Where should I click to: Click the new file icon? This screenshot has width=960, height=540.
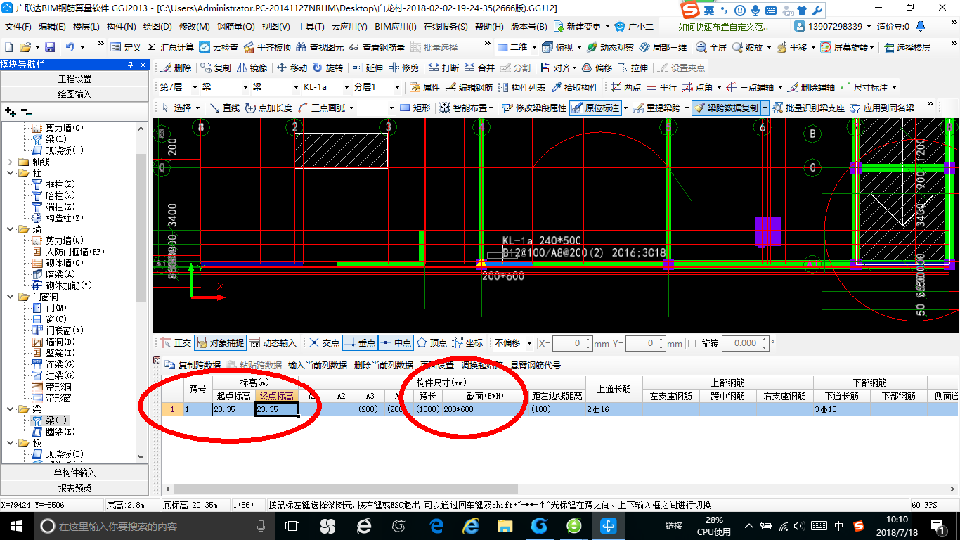tap(8, 47)
